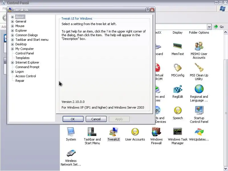This screenshot has width=228, height=171.
Task: Select Access Control in the tree
Action: (x=26, y=76)
